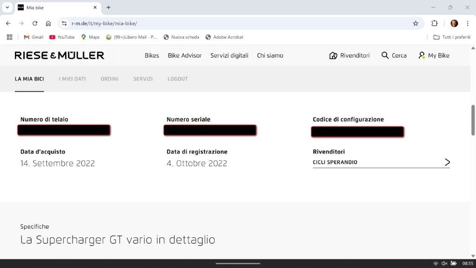
Task: Click the Numero seriale label
Action: (x=189, y=120)
